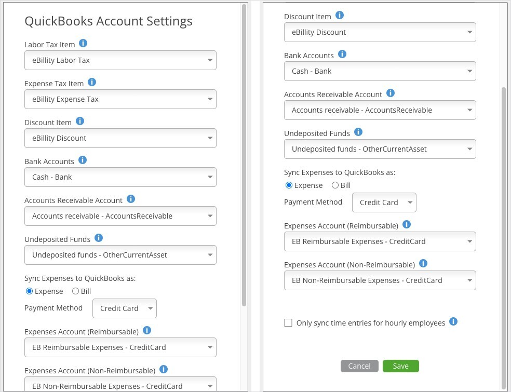Image resolution: width=511 pixels, height=392 pixels.
Task: Click Sync Expenses to QuickBooks label, left panel
Action: [x=80, y=278]
